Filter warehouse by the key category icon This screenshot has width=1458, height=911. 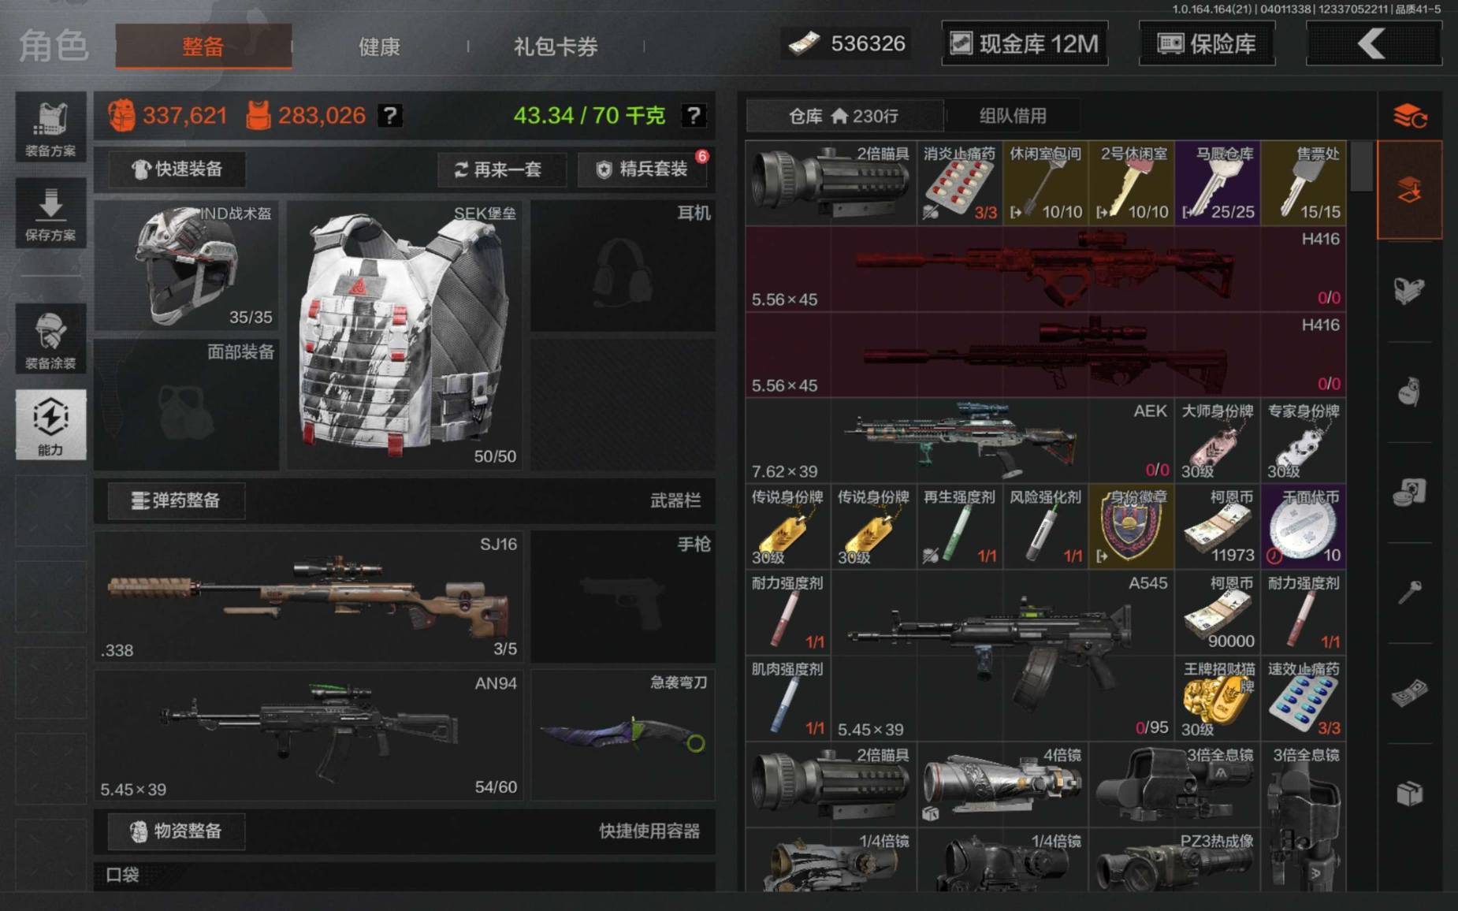click(x=1410, y=593)
